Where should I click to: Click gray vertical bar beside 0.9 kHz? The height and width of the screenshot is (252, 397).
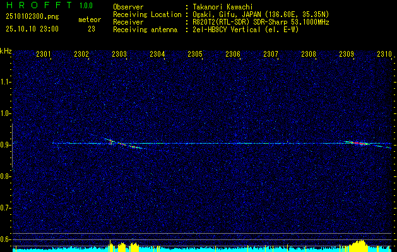12,146
